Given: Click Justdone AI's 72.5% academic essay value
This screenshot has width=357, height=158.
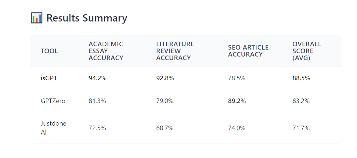Looking at the screenshot, I should click(97, 128).
